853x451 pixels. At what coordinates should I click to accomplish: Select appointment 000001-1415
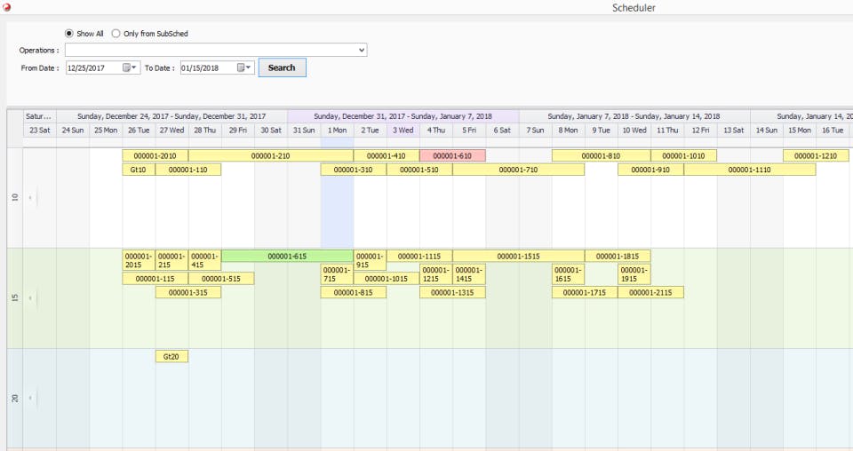click(x=469, y=274)
